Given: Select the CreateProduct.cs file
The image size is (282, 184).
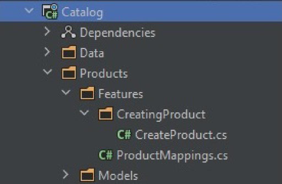Looking at the screenshot, I should 181,135.
